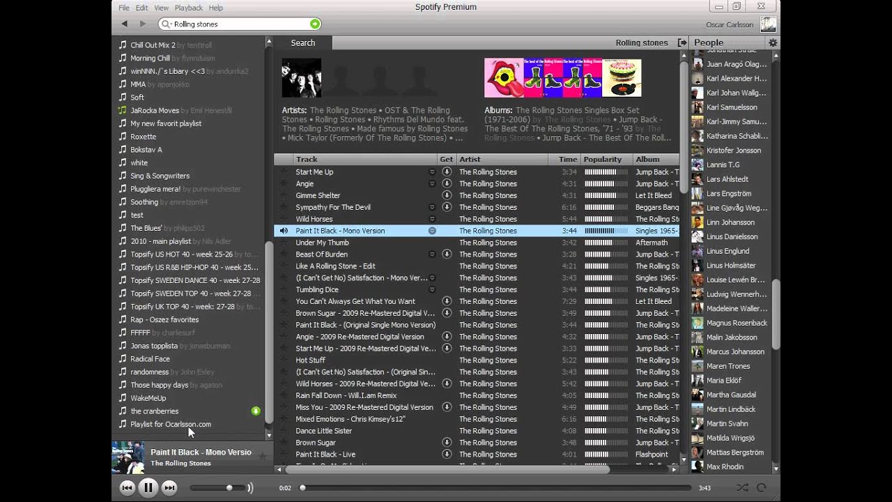Click in the Rolling stones search field
This screenshot has width=892, height=502.
240,24
